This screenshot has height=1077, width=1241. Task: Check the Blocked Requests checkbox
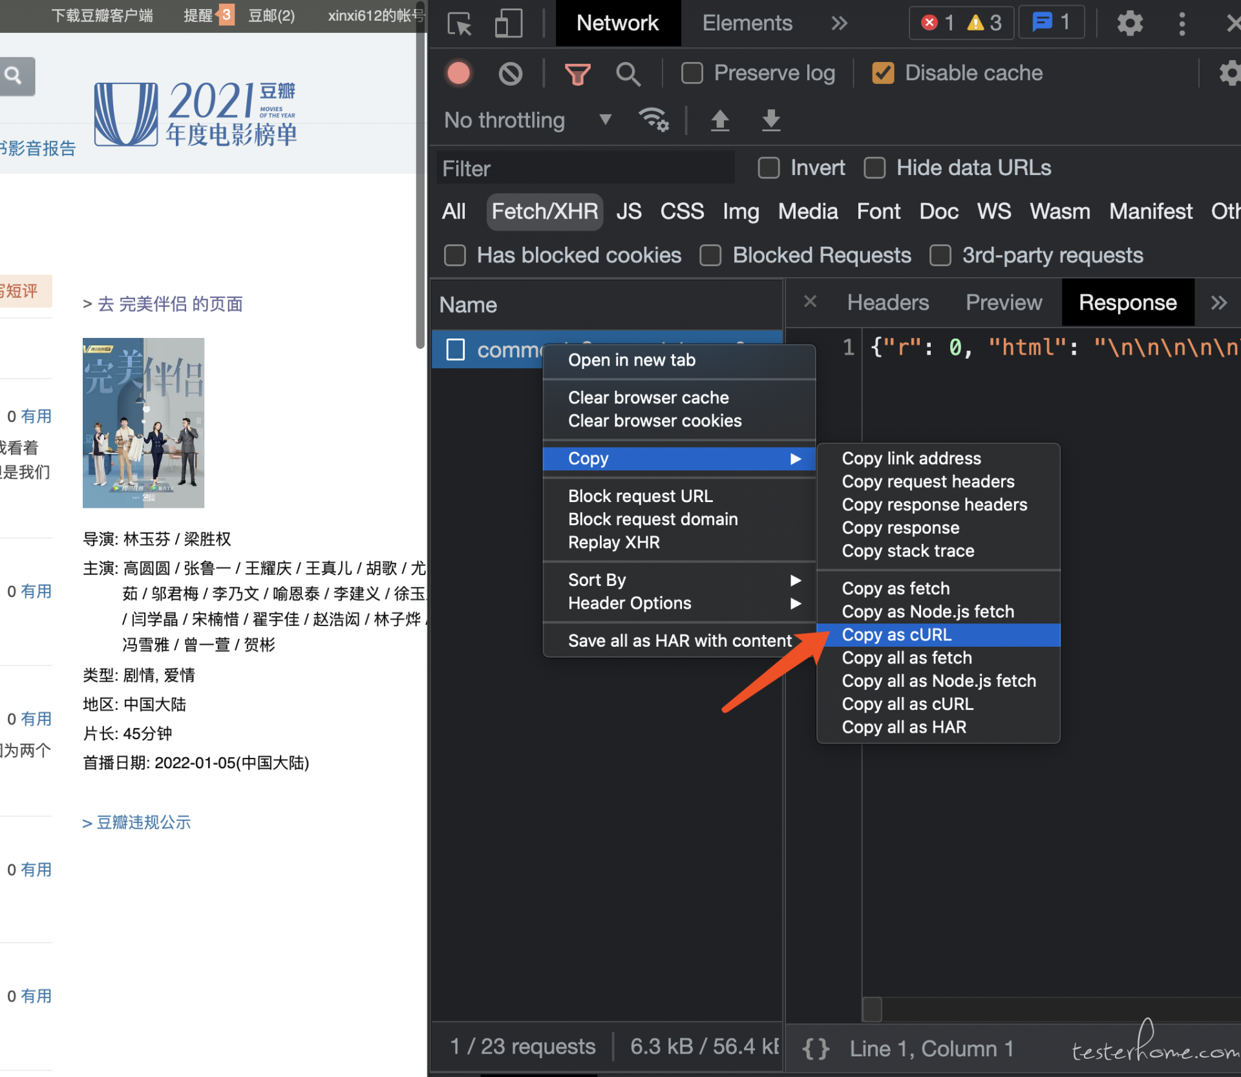coord(710,255)
